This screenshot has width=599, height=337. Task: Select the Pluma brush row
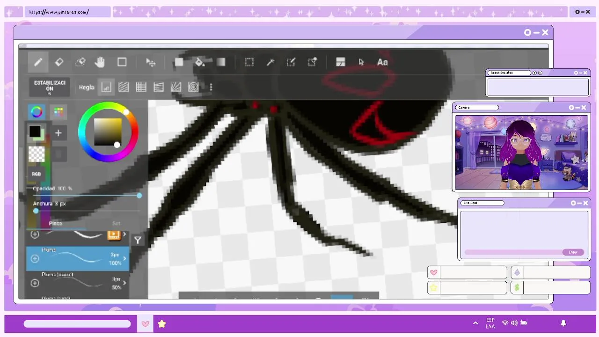(78, 259)
